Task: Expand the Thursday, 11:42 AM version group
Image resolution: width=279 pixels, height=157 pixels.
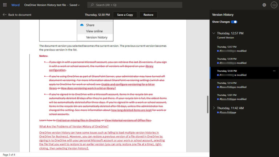Action: click(x=214, y=108)
